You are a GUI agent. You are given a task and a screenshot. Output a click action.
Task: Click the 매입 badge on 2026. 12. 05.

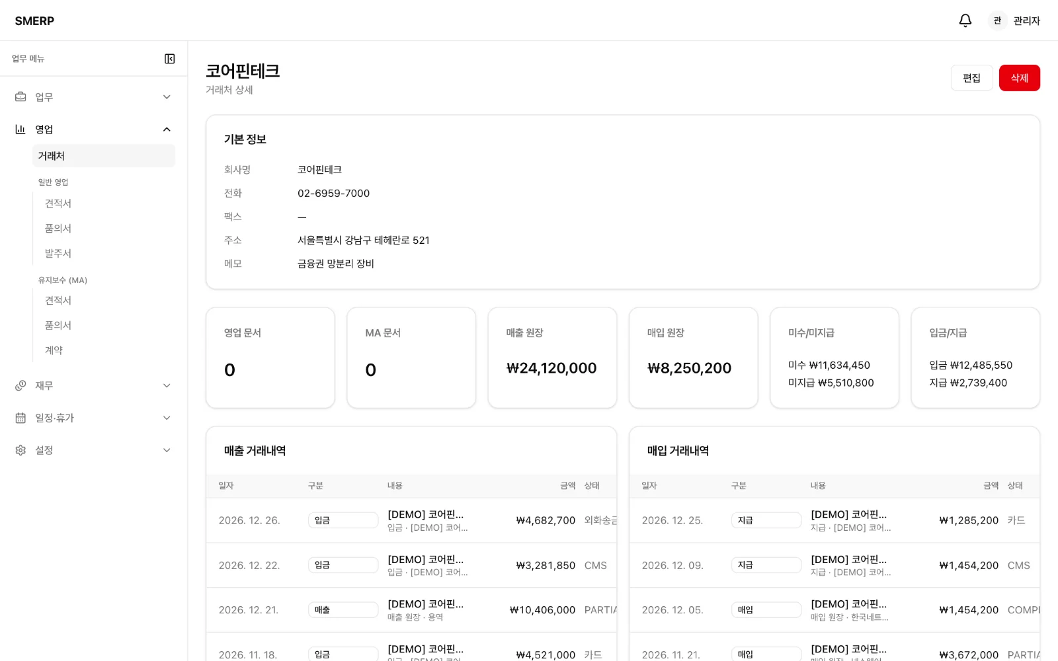pyautogui.click(x=766, y=610)
